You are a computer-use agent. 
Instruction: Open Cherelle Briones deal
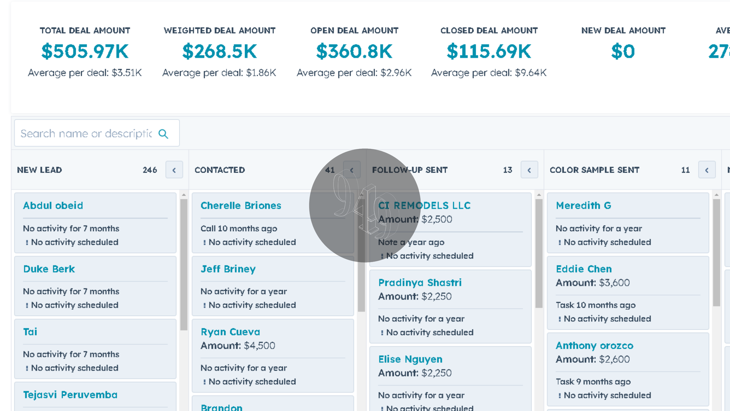click(241, 205)
